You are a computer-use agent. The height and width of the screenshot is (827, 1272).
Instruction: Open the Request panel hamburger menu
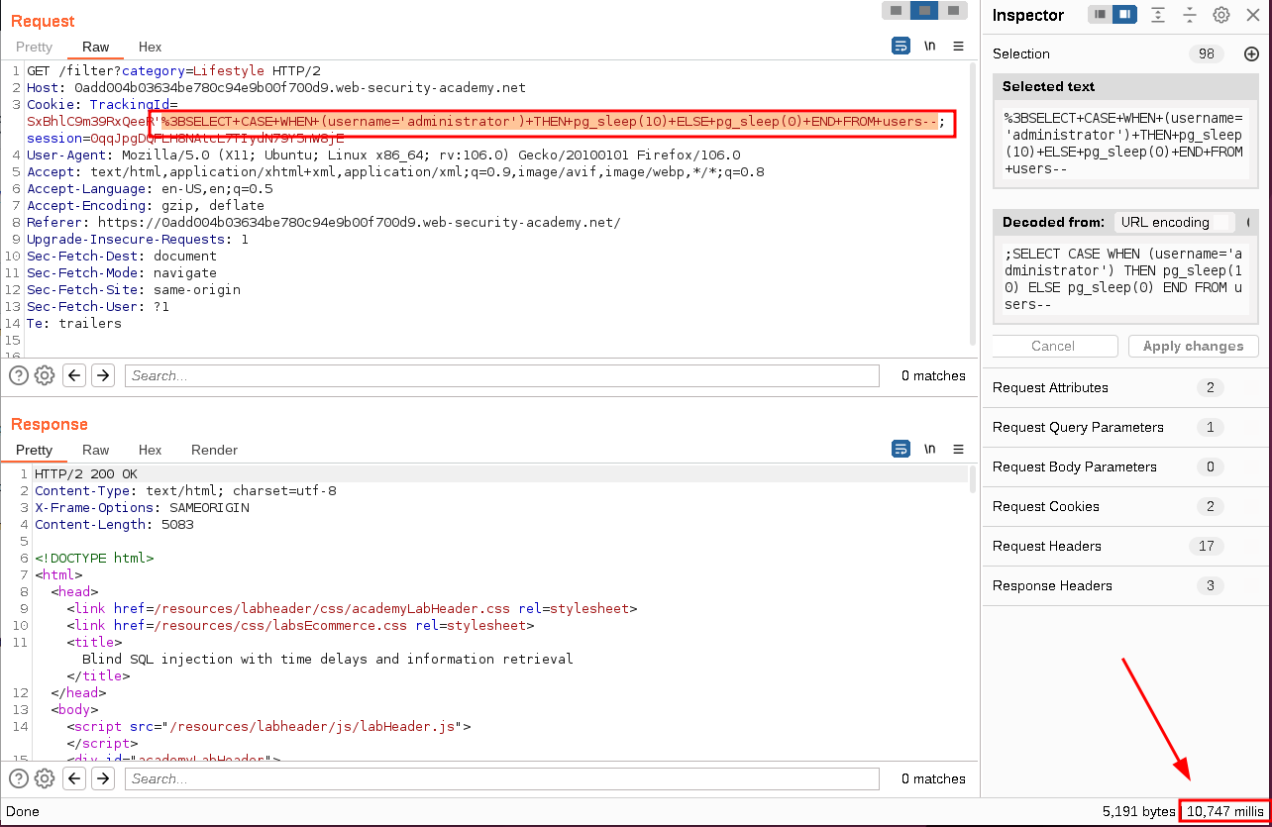click(x=958, y=47)
